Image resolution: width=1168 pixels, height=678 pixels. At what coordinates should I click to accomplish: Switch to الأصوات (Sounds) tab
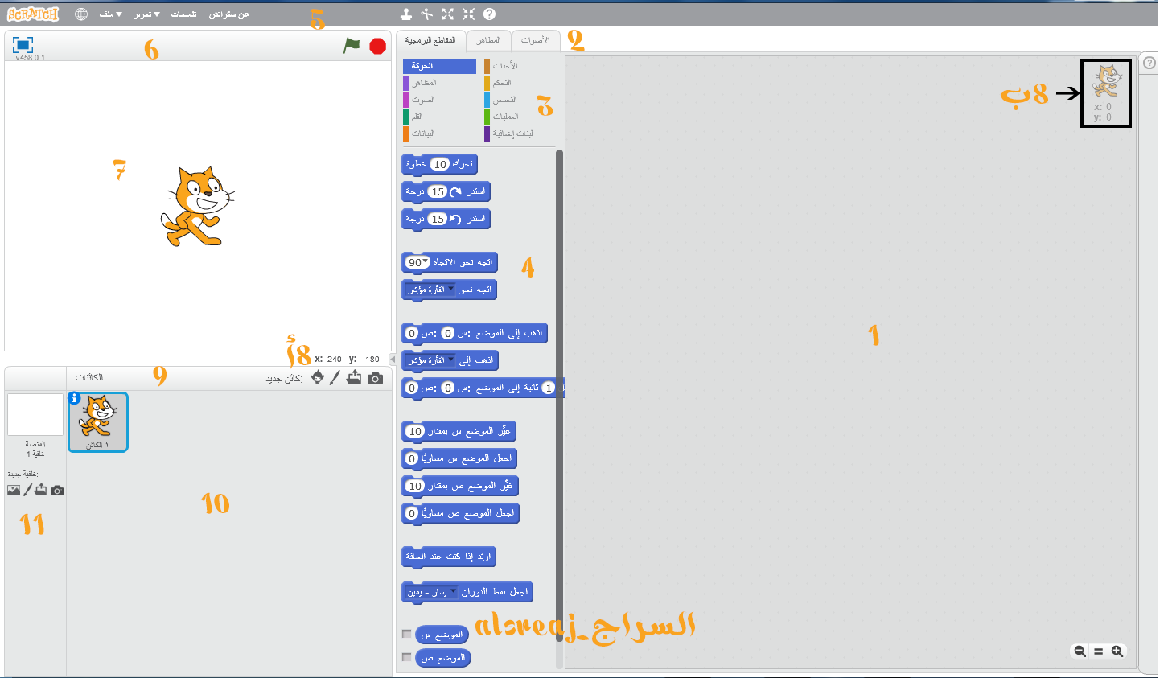535,40
